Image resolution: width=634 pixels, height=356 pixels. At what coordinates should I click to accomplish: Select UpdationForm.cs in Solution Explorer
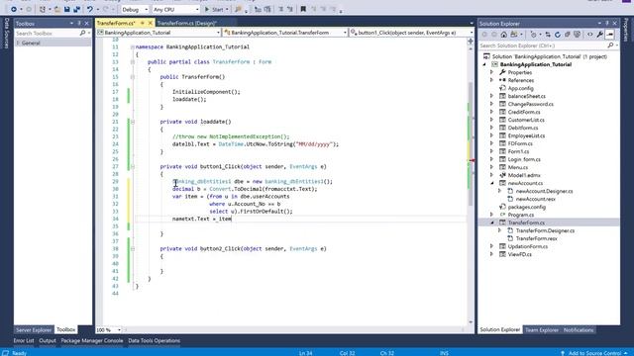[528, 246]
